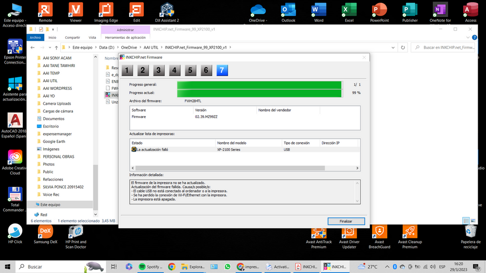
Task: Click step 7 icon in firmware wizard
Action: (222, 70)
